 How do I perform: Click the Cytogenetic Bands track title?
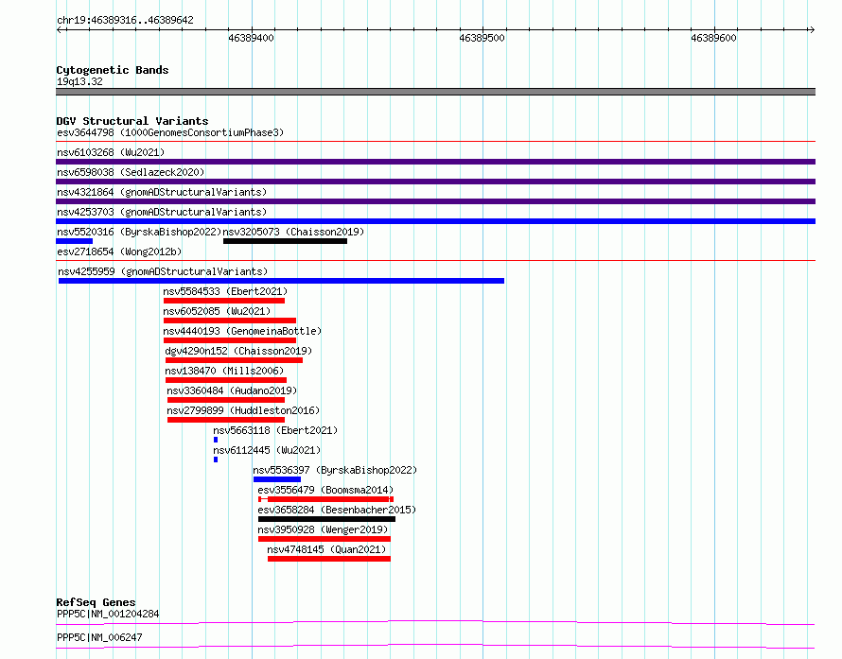tap(113, 70)
